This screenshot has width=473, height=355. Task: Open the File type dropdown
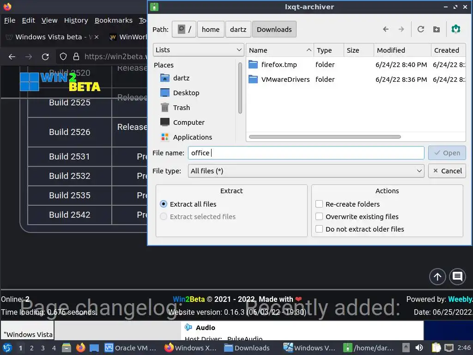pos(306,171)
